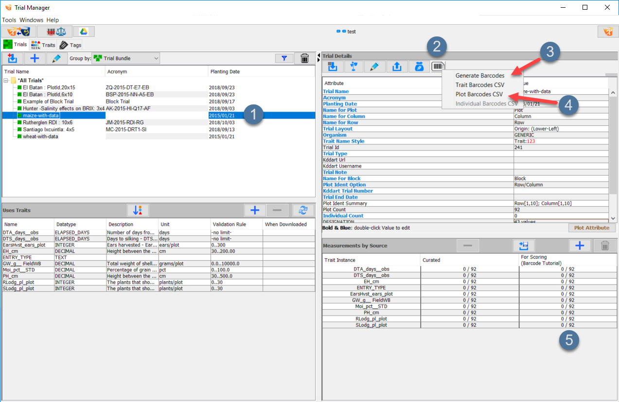The height and width of the screenshot is (402, 619).
Task: Select the El Batan : PlotId,20x15 trial
Action: [x=49, y=87]
